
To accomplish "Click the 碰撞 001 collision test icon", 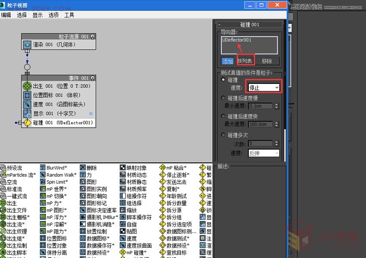I will point(27,123).
